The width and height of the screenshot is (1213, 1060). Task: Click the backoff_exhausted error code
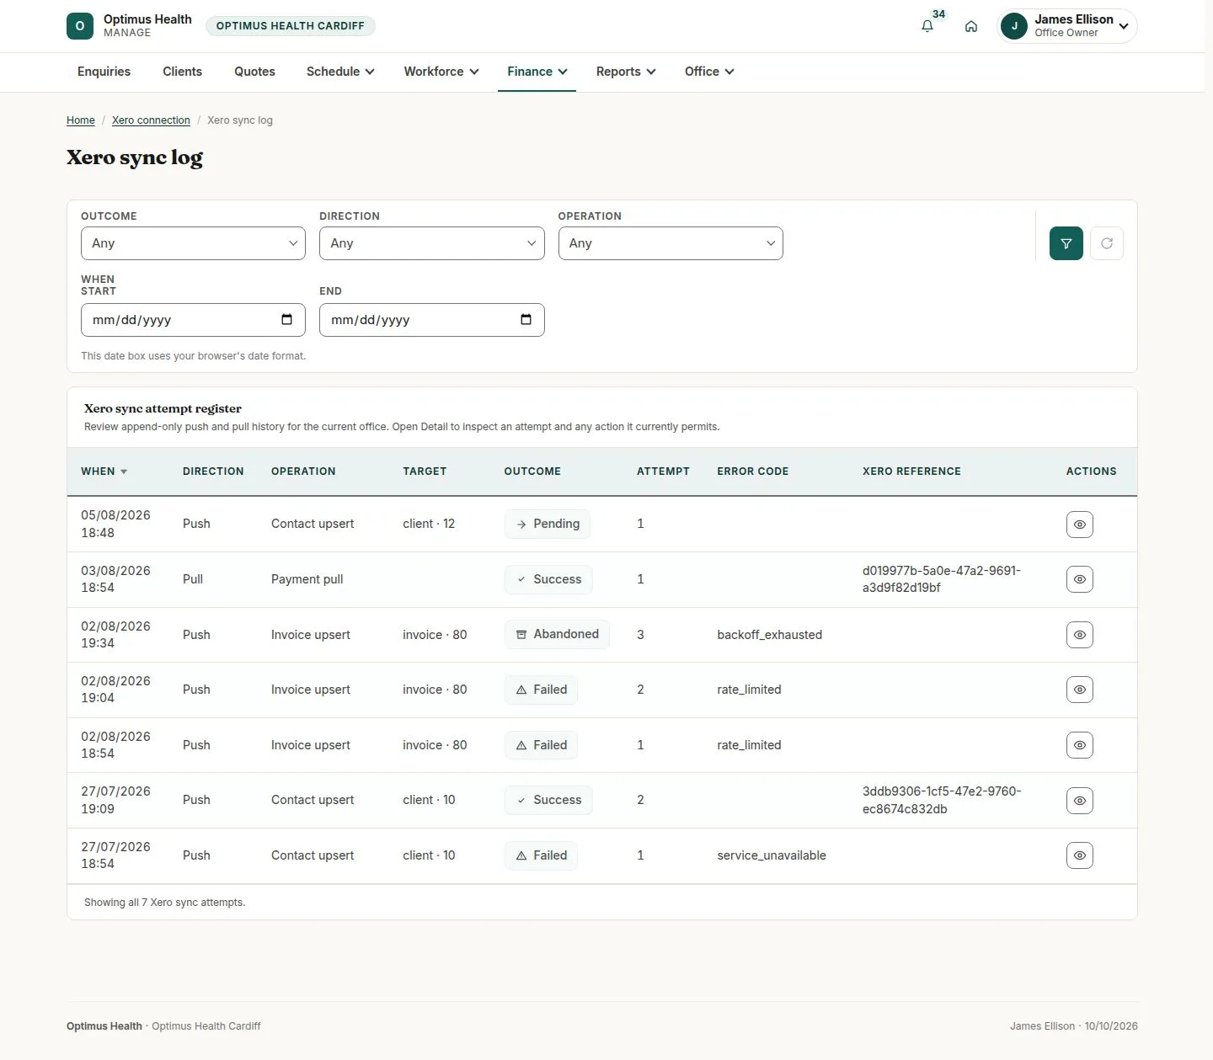[x=770, y=635]
